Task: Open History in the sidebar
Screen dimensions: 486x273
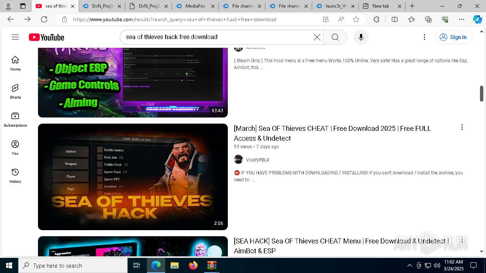Action: pyautogui.click(x=15, y=176)
